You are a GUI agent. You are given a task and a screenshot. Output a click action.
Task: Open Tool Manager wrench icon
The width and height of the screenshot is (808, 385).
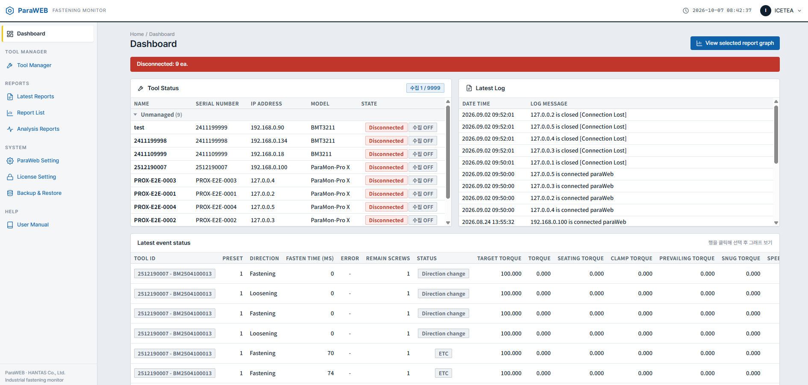10,65
